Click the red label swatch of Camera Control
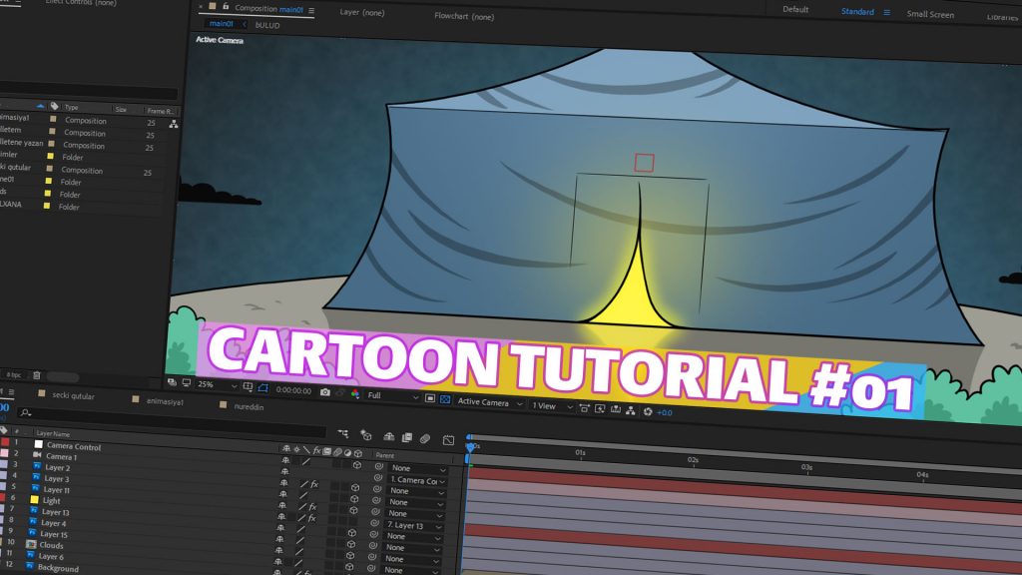The width and height of the screenshot is (1022, 575). 5,442
